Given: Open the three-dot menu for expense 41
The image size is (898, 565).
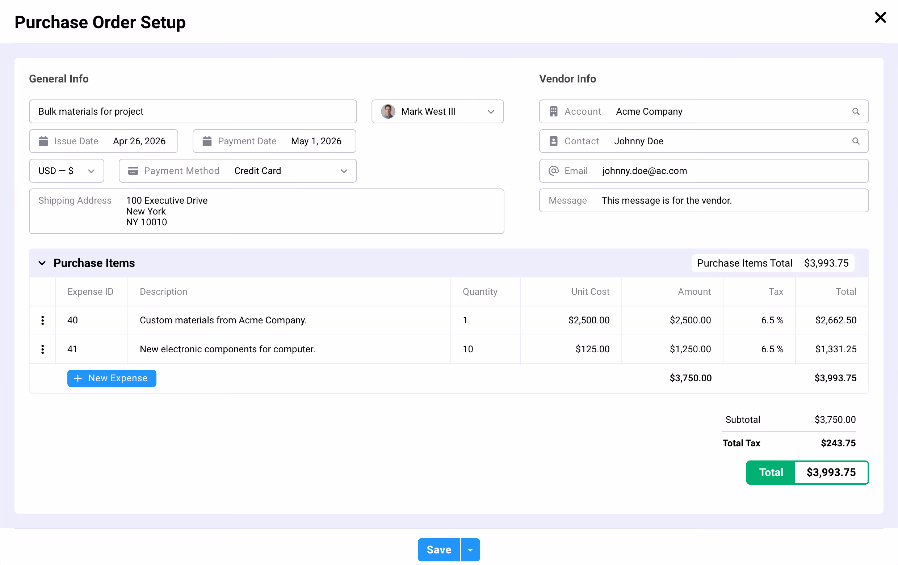Looking at the screenshot, I should (42, 349).
